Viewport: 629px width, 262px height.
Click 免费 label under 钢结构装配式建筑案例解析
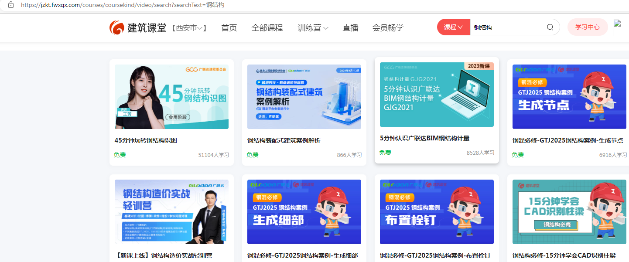[x=252, y=155]
